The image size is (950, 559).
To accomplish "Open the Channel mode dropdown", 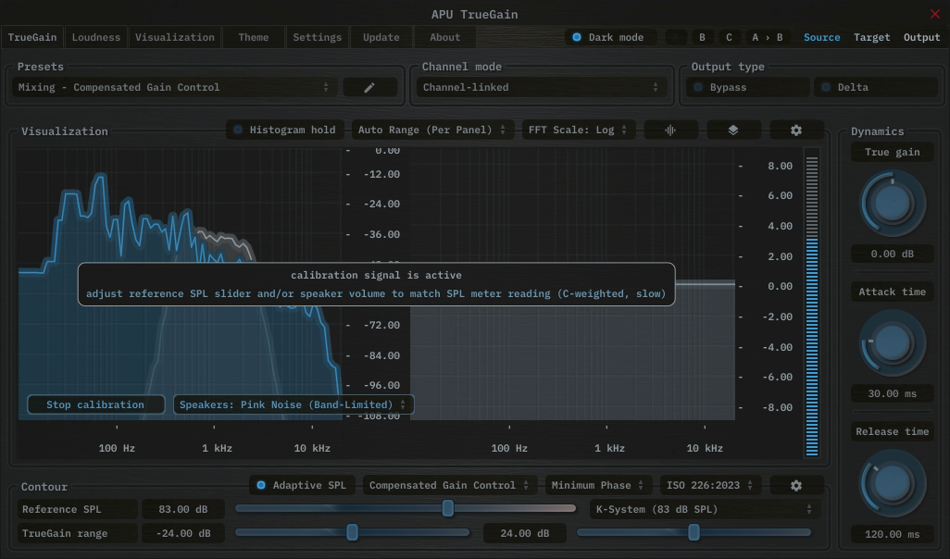I will click(541, 87).
